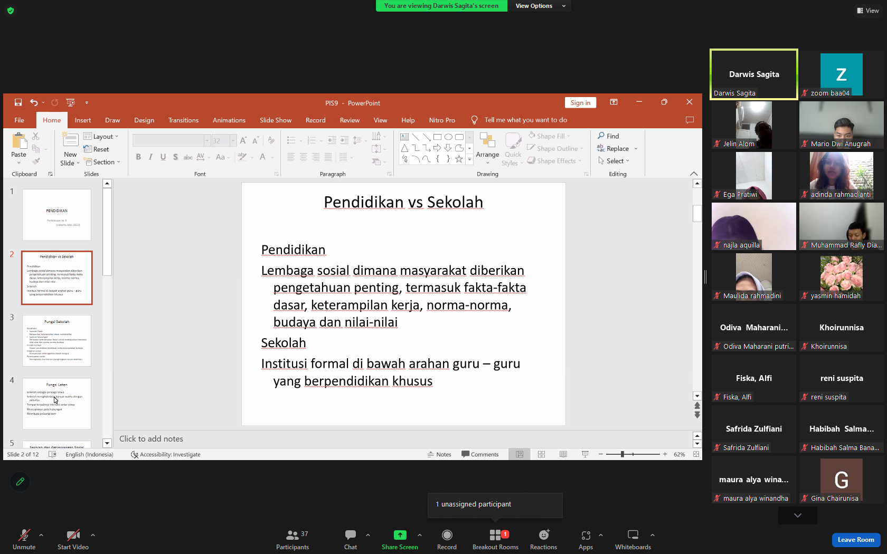Screen dimensions: 887x554
Task: Toggle Text Shadow formatting
Action: pos(175,157)
